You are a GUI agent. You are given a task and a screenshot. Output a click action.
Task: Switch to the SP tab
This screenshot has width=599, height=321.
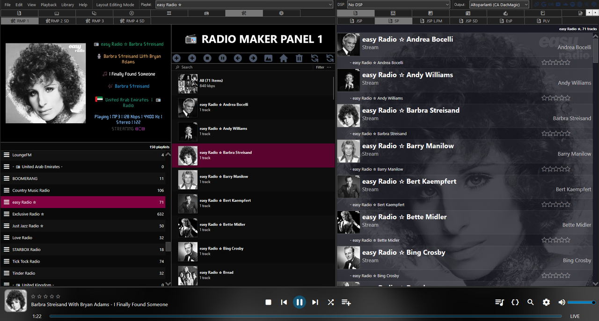coord(394,21)
